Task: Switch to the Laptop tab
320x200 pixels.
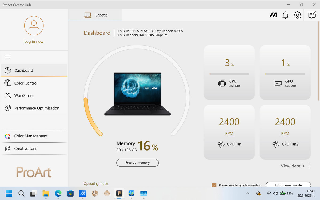Action: coord(96,15)
